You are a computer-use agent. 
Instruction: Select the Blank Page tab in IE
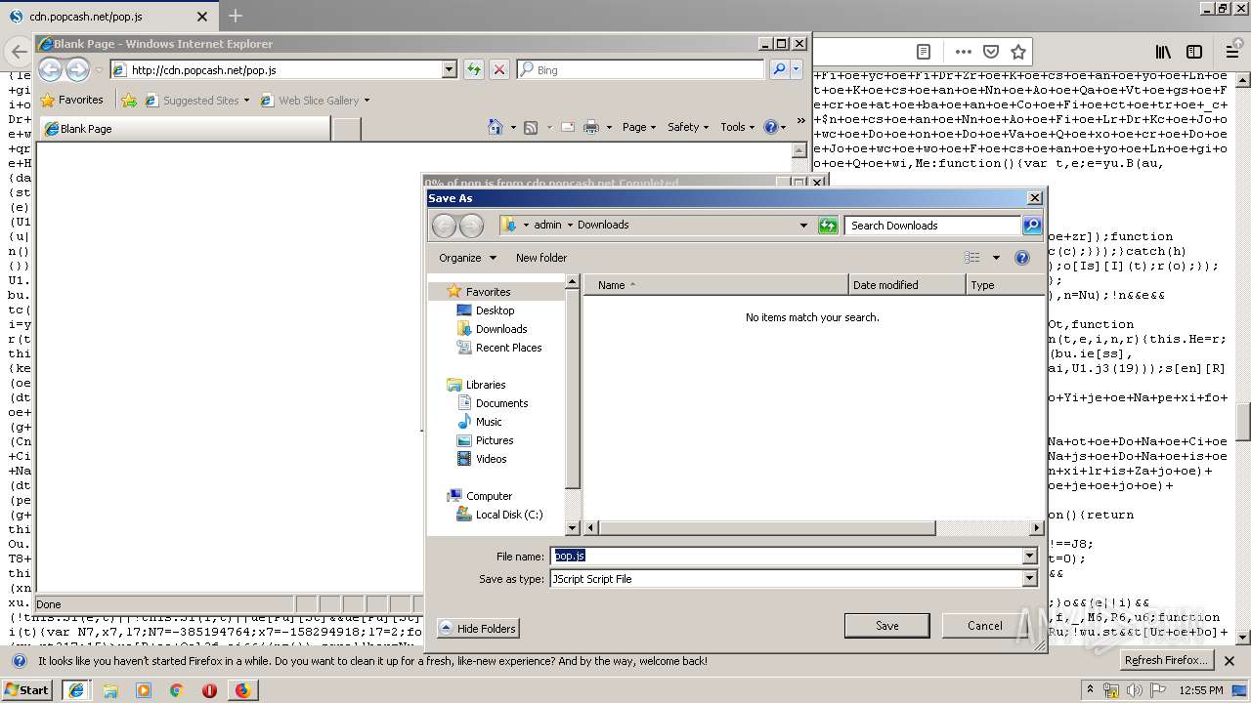183,128
